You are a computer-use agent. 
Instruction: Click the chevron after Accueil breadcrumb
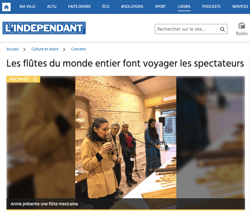(24, 50)
